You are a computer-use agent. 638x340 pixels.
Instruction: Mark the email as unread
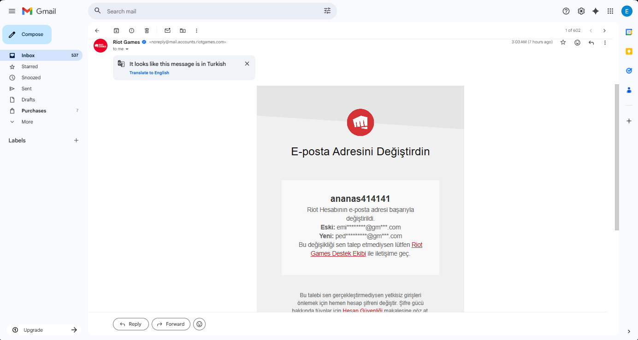(x=167, y=30)
